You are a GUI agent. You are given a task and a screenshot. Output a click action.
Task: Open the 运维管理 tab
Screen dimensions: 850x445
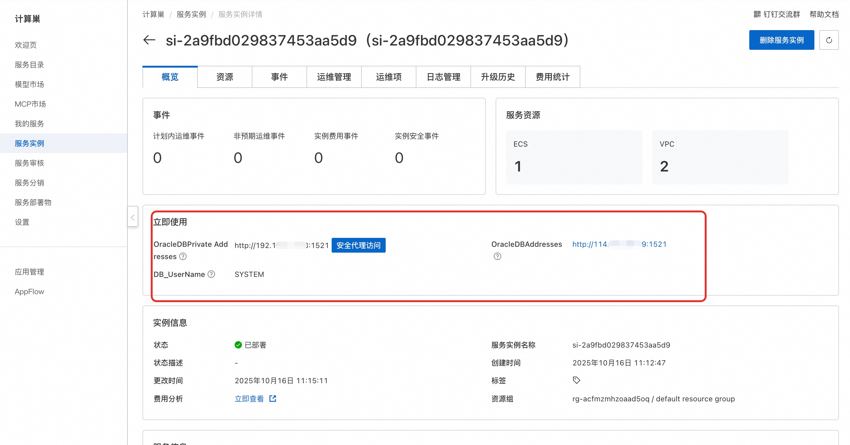[x=333, y=77]
